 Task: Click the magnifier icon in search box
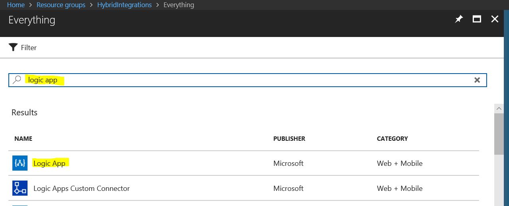coord(17,80)
